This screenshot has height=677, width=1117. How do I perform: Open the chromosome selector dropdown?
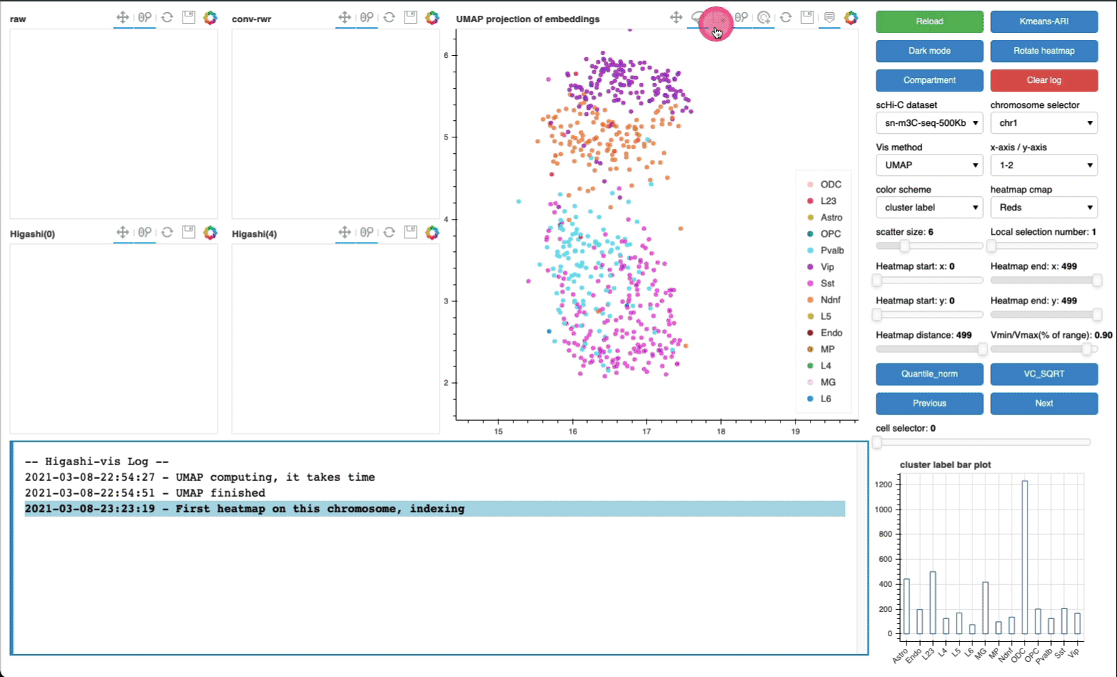(1043, 123)
